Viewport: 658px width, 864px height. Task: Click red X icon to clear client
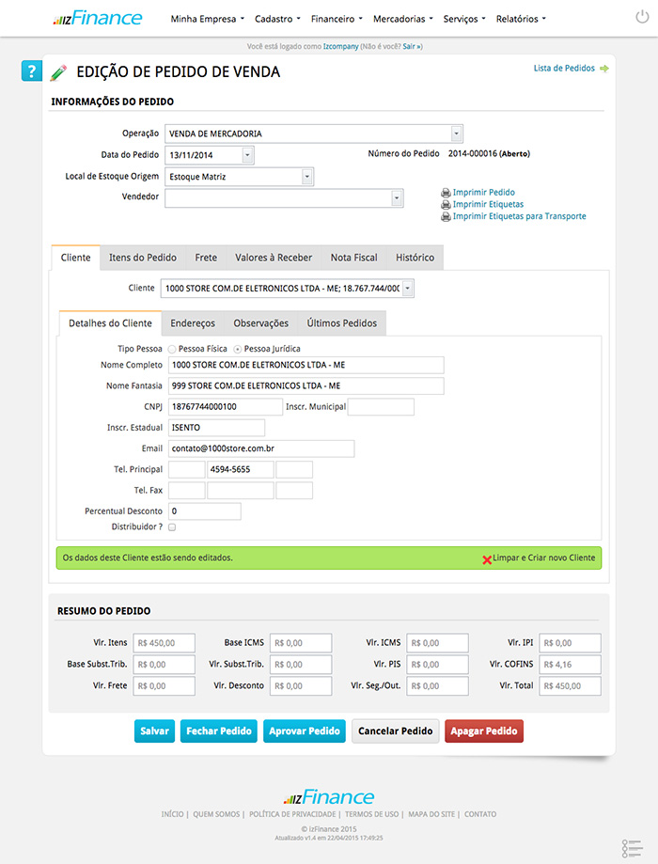487,558
